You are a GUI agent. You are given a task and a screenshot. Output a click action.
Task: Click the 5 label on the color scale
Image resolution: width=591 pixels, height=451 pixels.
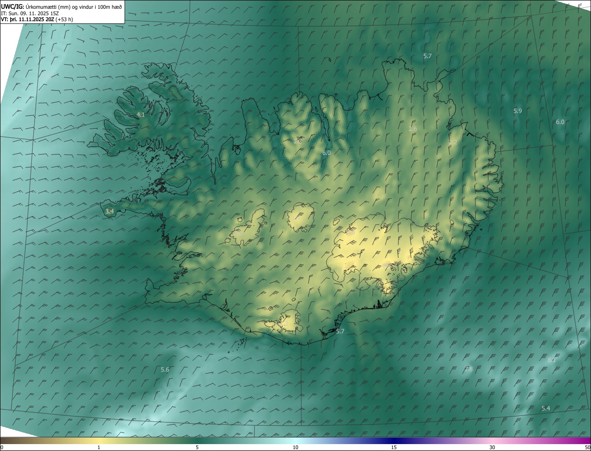[197, 447]
